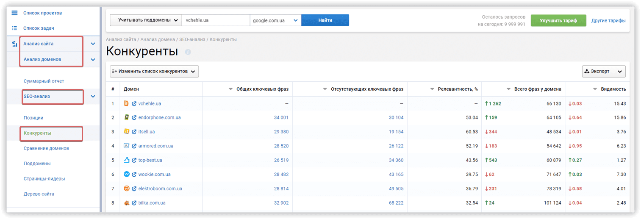The image size is (641, 219).
Task: Click the external link icon for bilka.com.ua
Action: (x=134, y=203)
